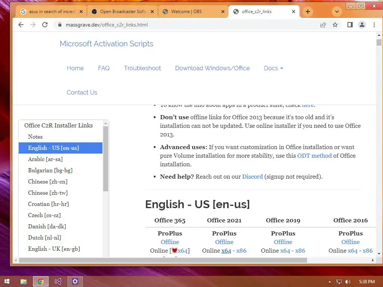Open Download Windows/Office page

[x=212, y=68]
